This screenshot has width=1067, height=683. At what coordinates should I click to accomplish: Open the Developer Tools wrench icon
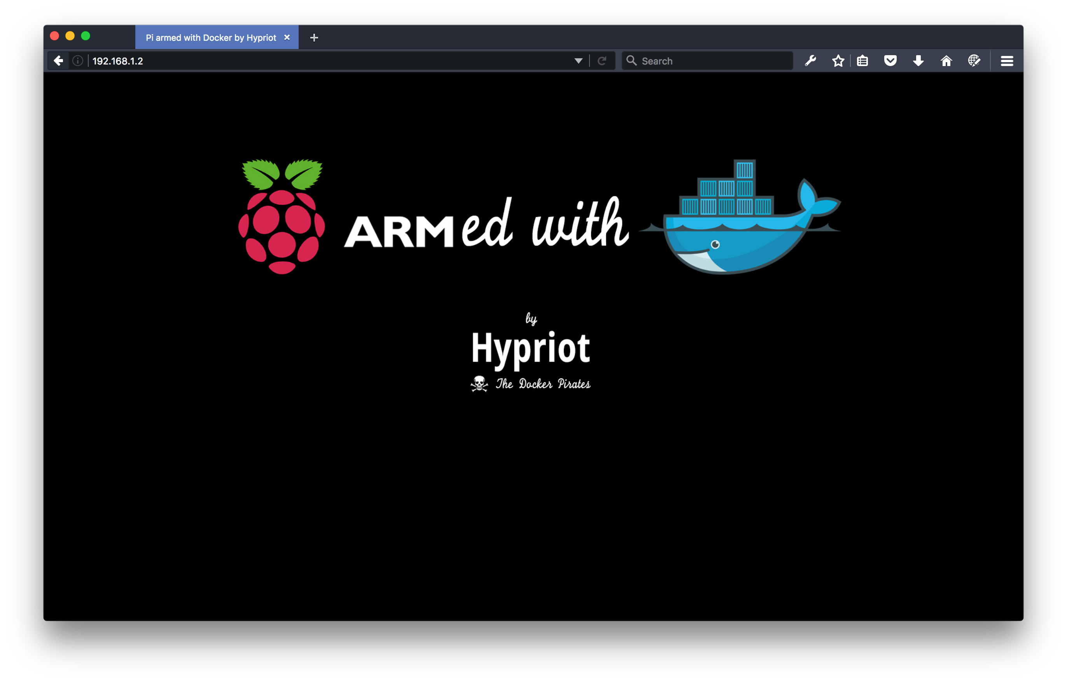(x=810, y=61)
